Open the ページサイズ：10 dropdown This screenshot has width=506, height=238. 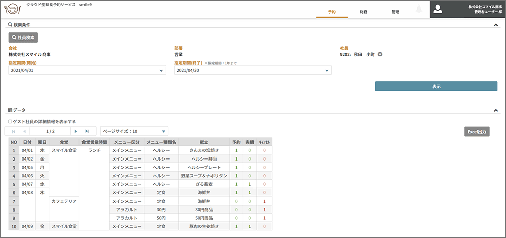(134, 131)
